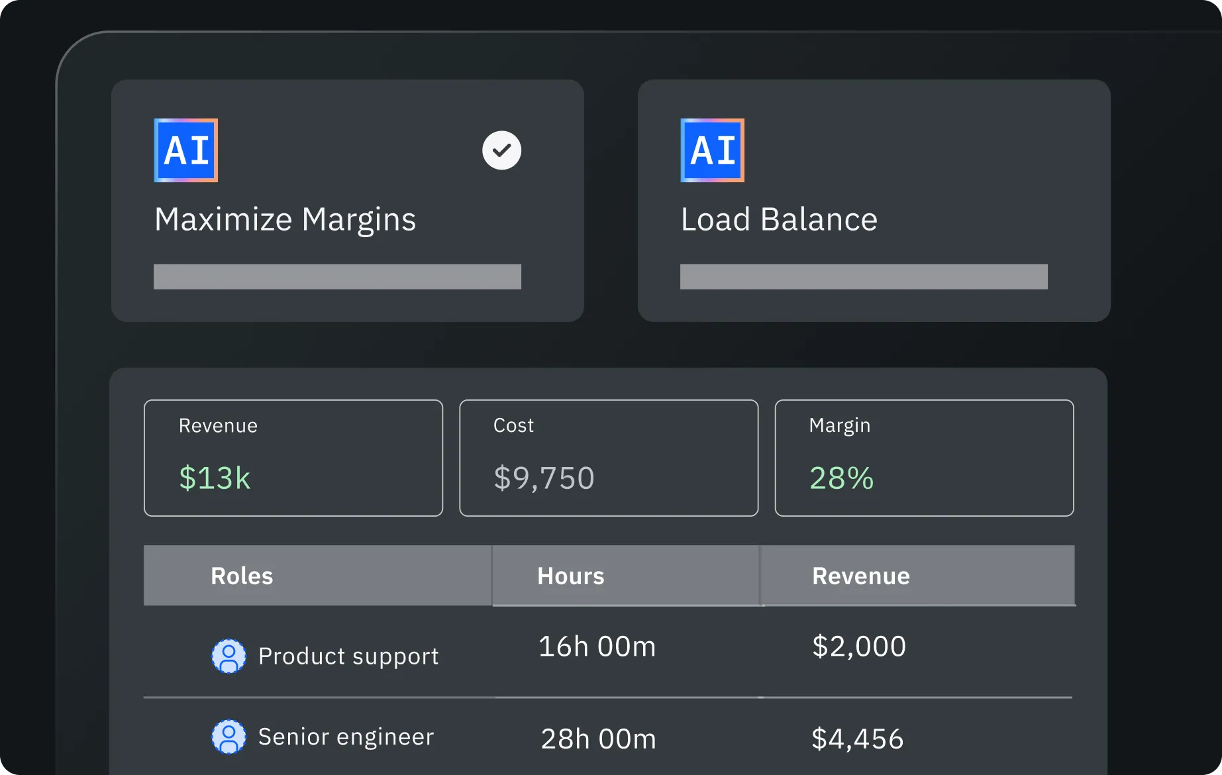Click the 28h 00m hours cell
This screenshot has height=775, width=1222.
click(x=598, y=739)
